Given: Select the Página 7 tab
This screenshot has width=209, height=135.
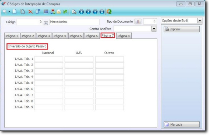Looking at the screenshot, I should point(108,35).
